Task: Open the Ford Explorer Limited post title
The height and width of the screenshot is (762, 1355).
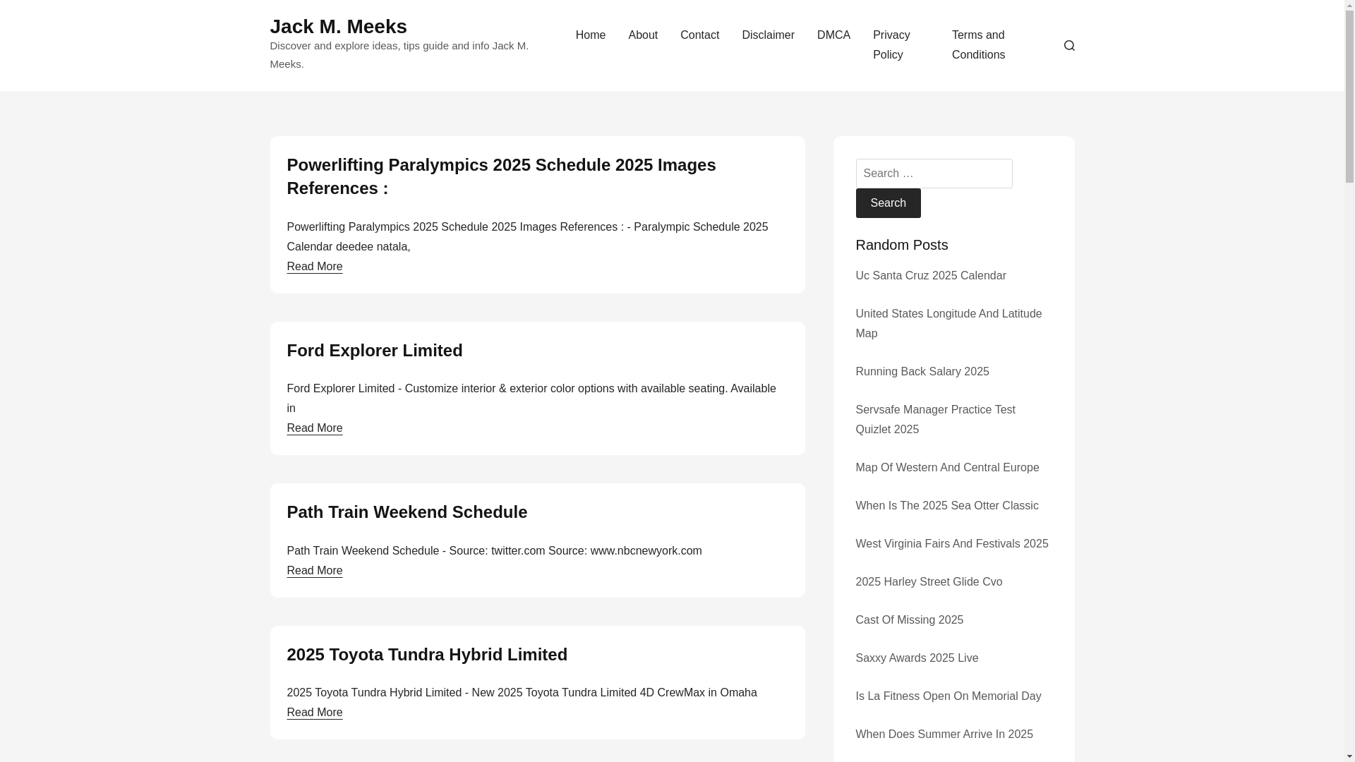Action: (x=374, y=351)
